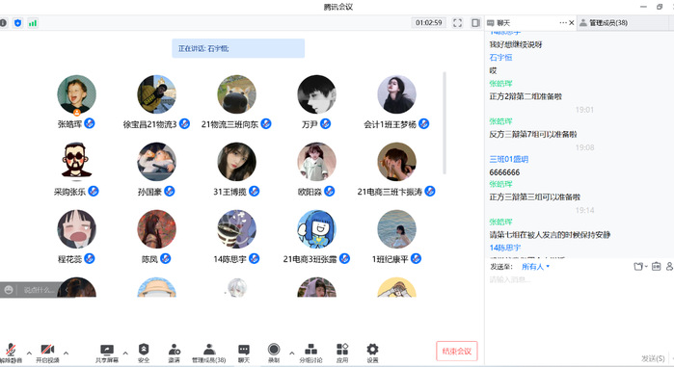The image size is (674, 367).
Task: Toggle the mic icon next to 会计1班王梦杨
Action: click(424, 123)
